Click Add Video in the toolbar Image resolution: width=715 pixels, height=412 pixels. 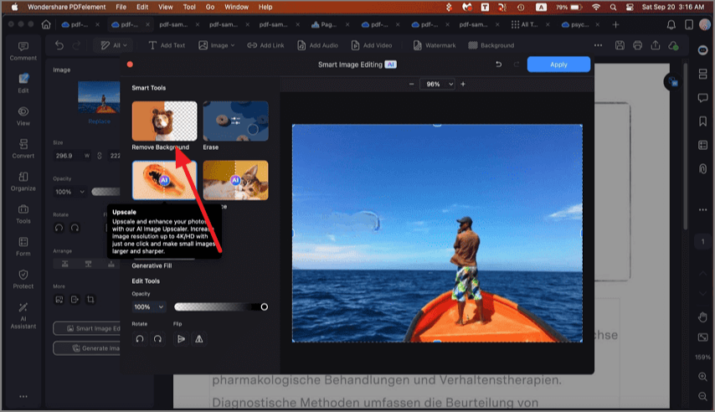click(x=372, y=45)
